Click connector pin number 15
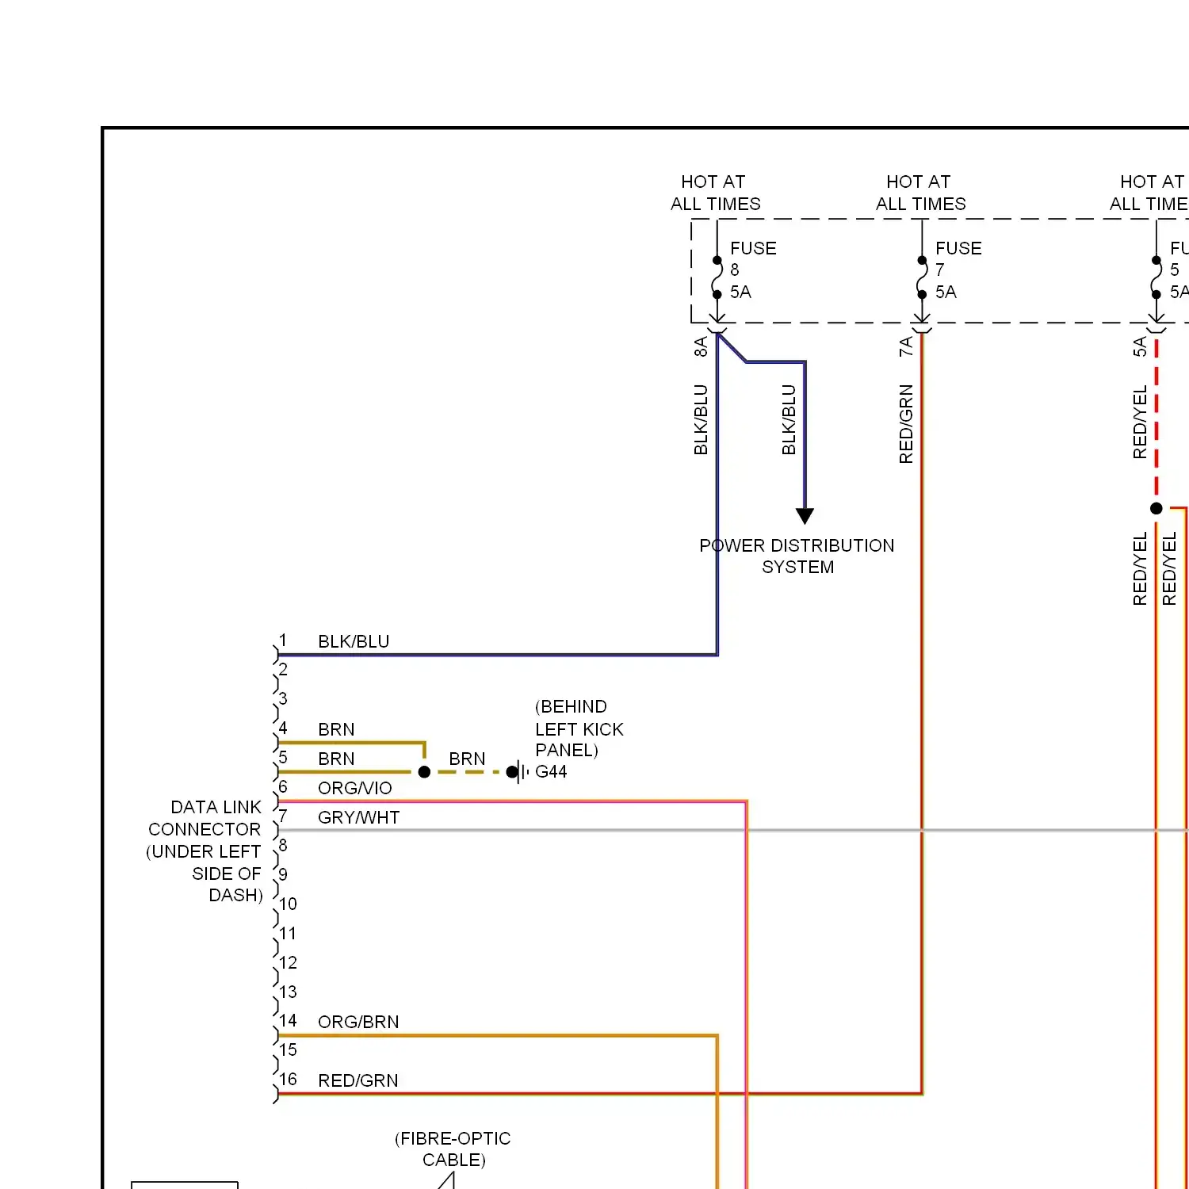This screenshot has width=1189, height=1189. click(x=288, y=1049)
